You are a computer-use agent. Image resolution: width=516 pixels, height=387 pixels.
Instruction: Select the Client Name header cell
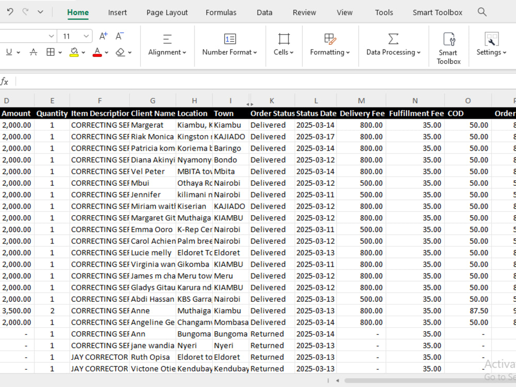[153, 114]
